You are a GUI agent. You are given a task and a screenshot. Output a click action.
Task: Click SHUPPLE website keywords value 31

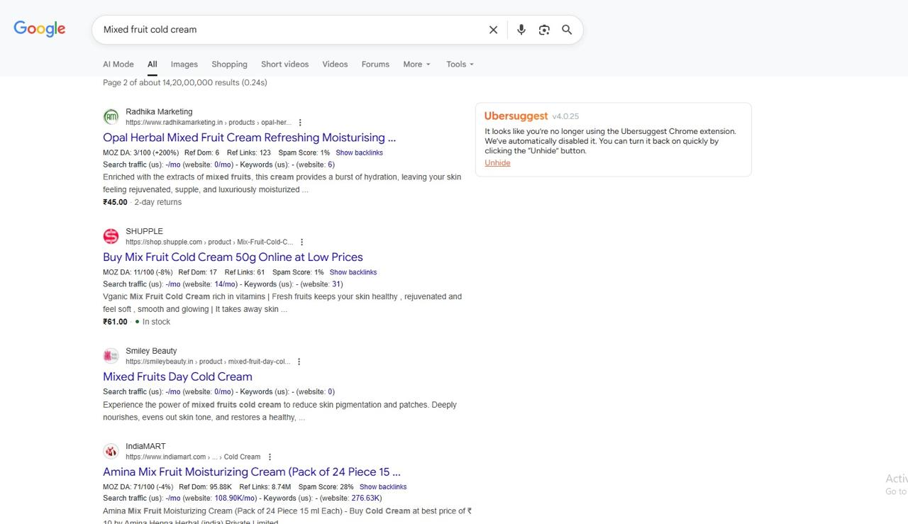coord(336,284)
